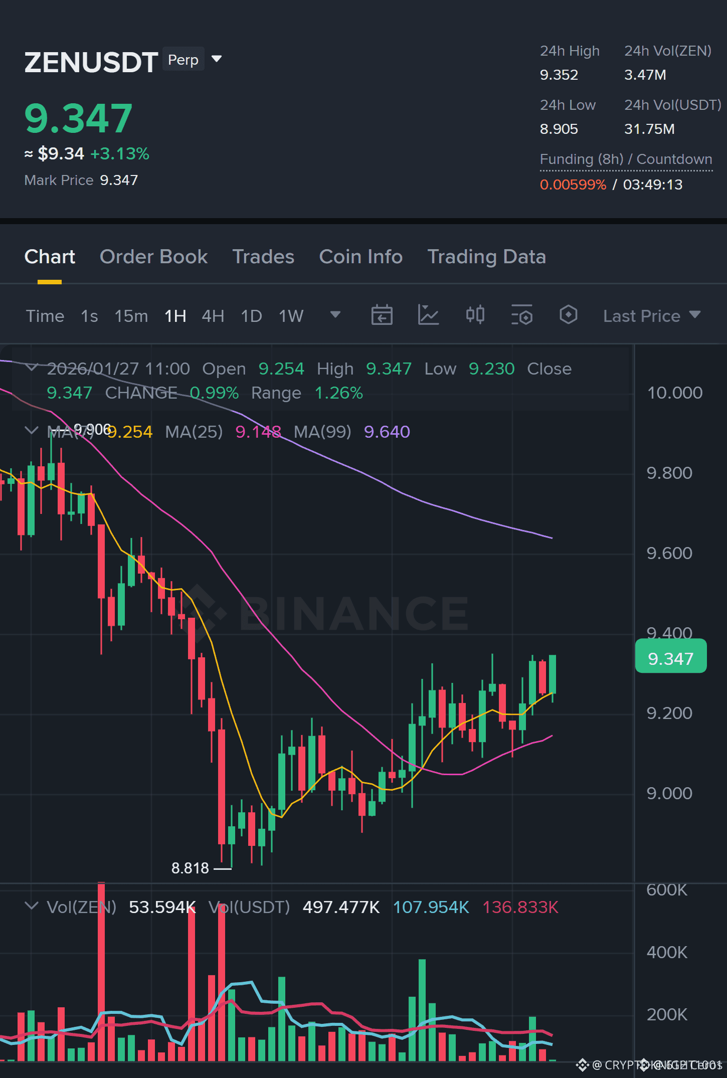Open the Trading Data tab
Screen dimensions: 727x1078
coord(486,257)
